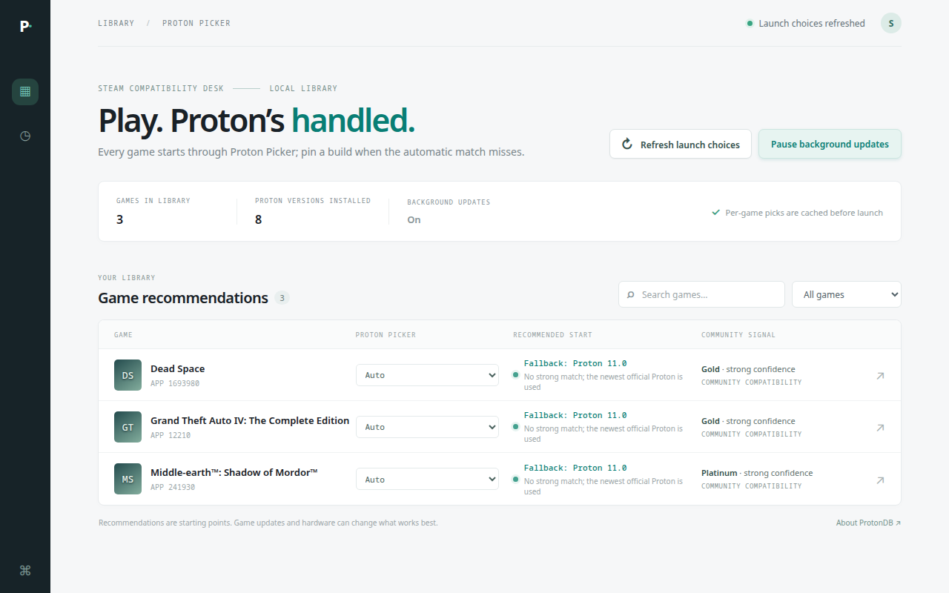The width and height of the screenshot is (949, 593).
Task: Select the Dead Space game title
Action: (x=178, y=368)
